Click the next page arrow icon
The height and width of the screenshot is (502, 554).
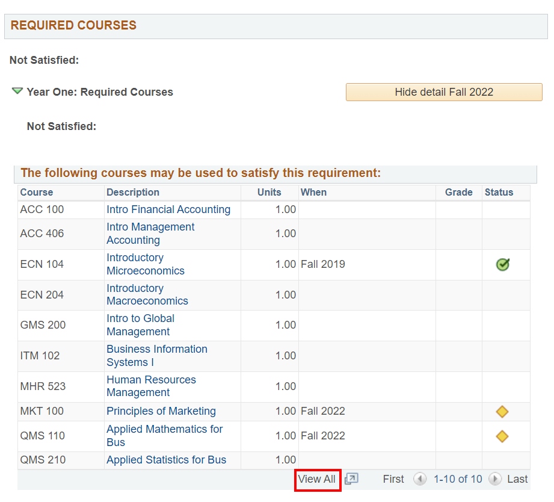pos(495,479)
